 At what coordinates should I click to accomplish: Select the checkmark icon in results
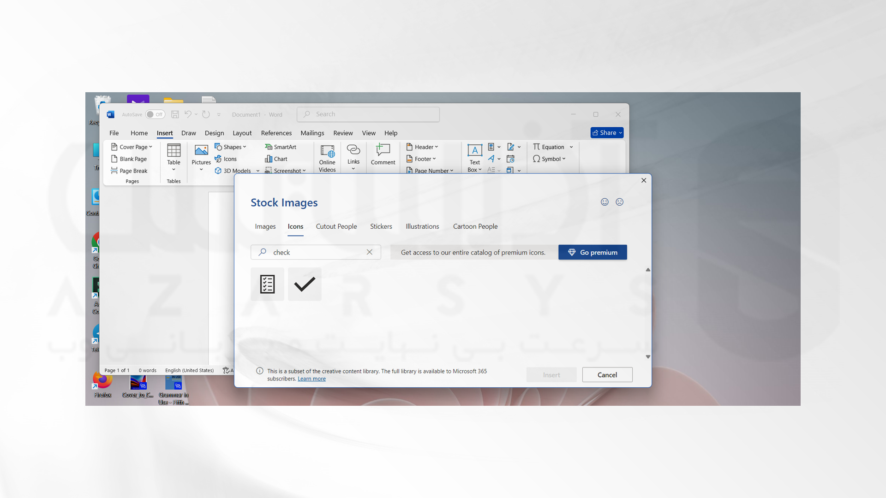304,284
